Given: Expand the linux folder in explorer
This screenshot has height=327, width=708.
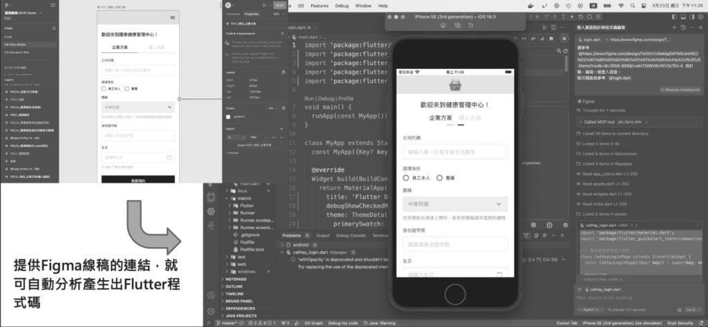Looking at the screenshot, I should [x=242, y=191].
